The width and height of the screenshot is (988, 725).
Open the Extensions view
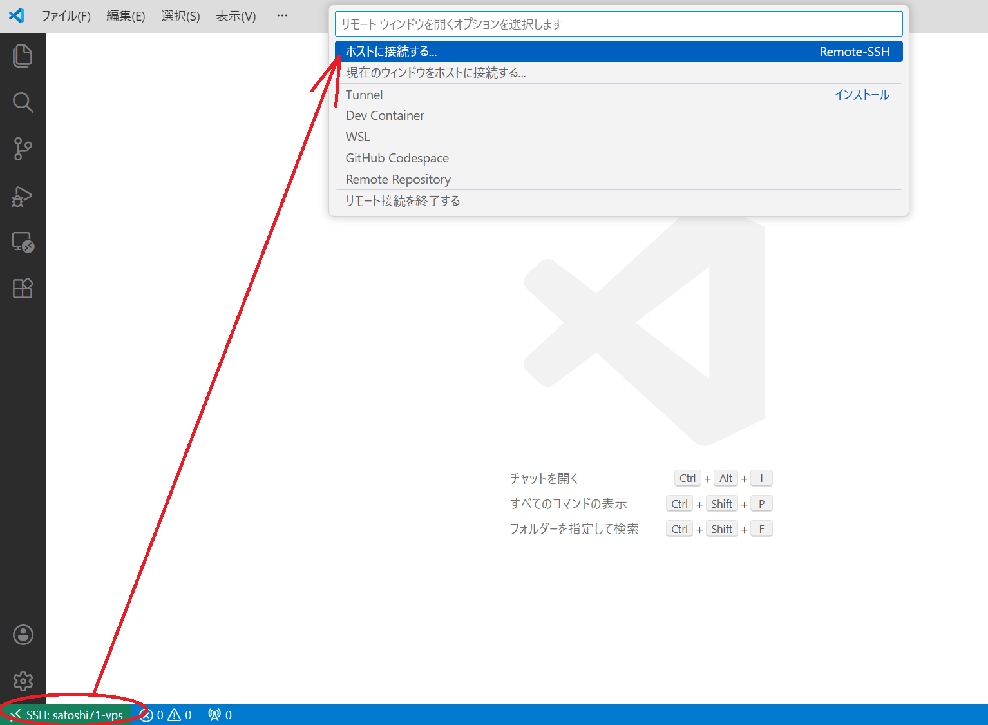pos(23,288)
